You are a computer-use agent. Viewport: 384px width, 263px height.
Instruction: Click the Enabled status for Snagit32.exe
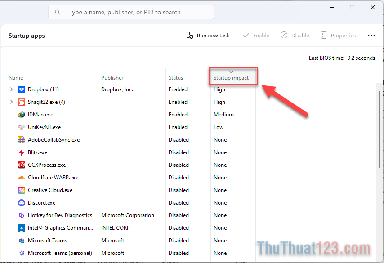click(178, 102)
